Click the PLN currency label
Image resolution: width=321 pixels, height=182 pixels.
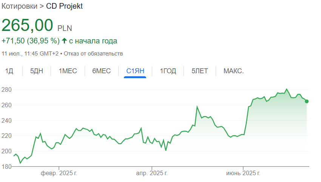coord(65,28)
